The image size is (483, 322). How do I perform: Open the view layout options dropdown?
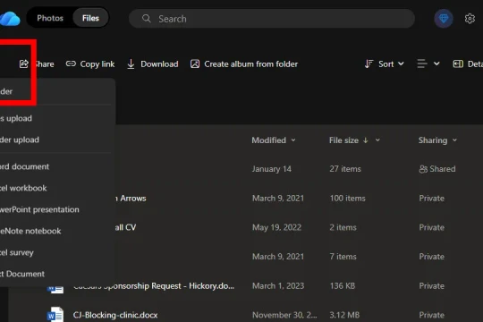[428, 64]
